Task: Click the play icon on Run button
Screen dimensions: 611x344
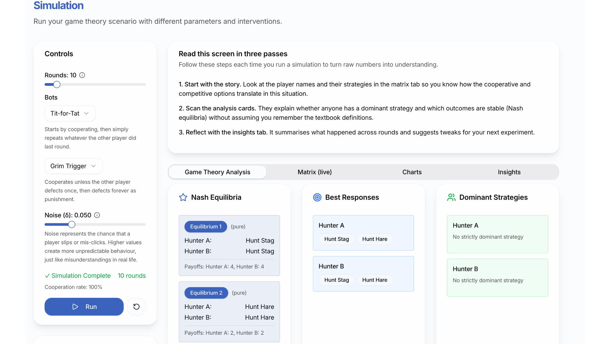Action: point(75,307)
